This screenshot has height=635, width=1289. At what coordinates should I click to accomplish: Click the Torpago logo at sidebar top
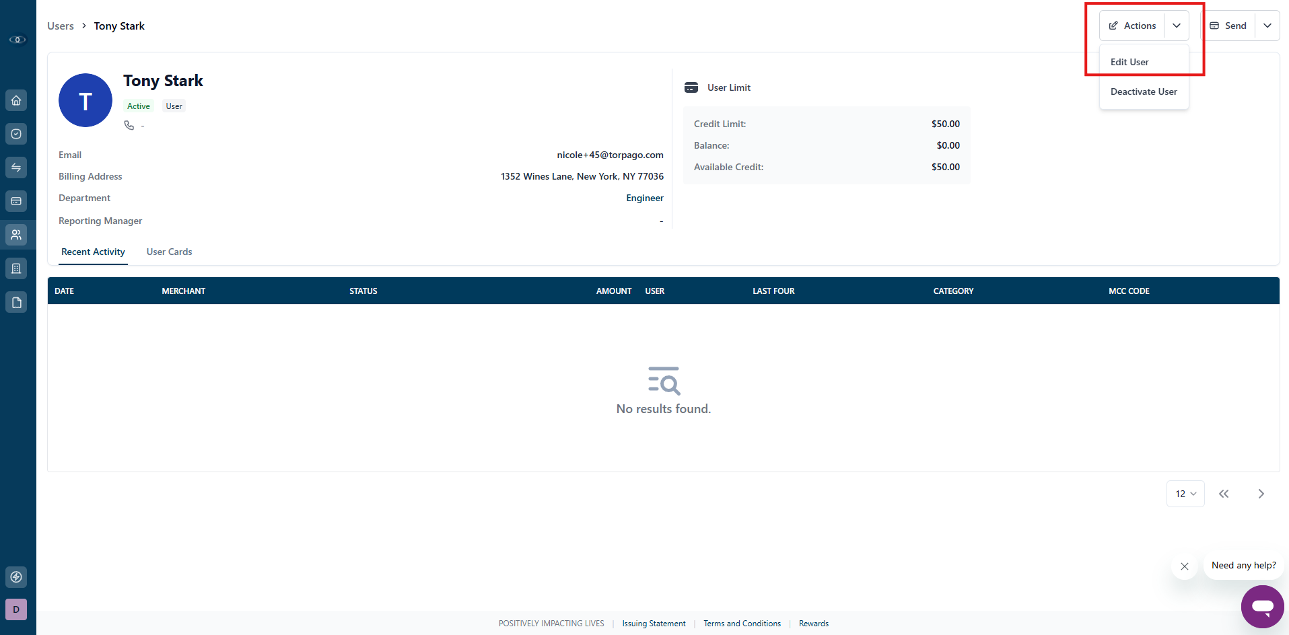[x=18, y=40]
